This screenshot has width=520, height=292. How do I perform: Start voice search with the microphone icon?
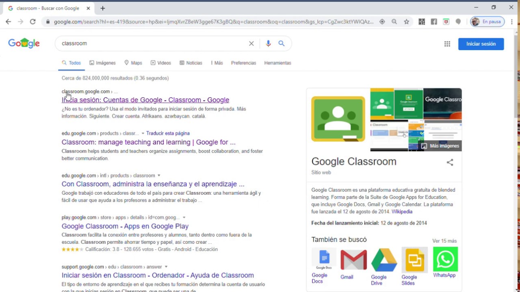pyautogui.click(x=268, y=43)
